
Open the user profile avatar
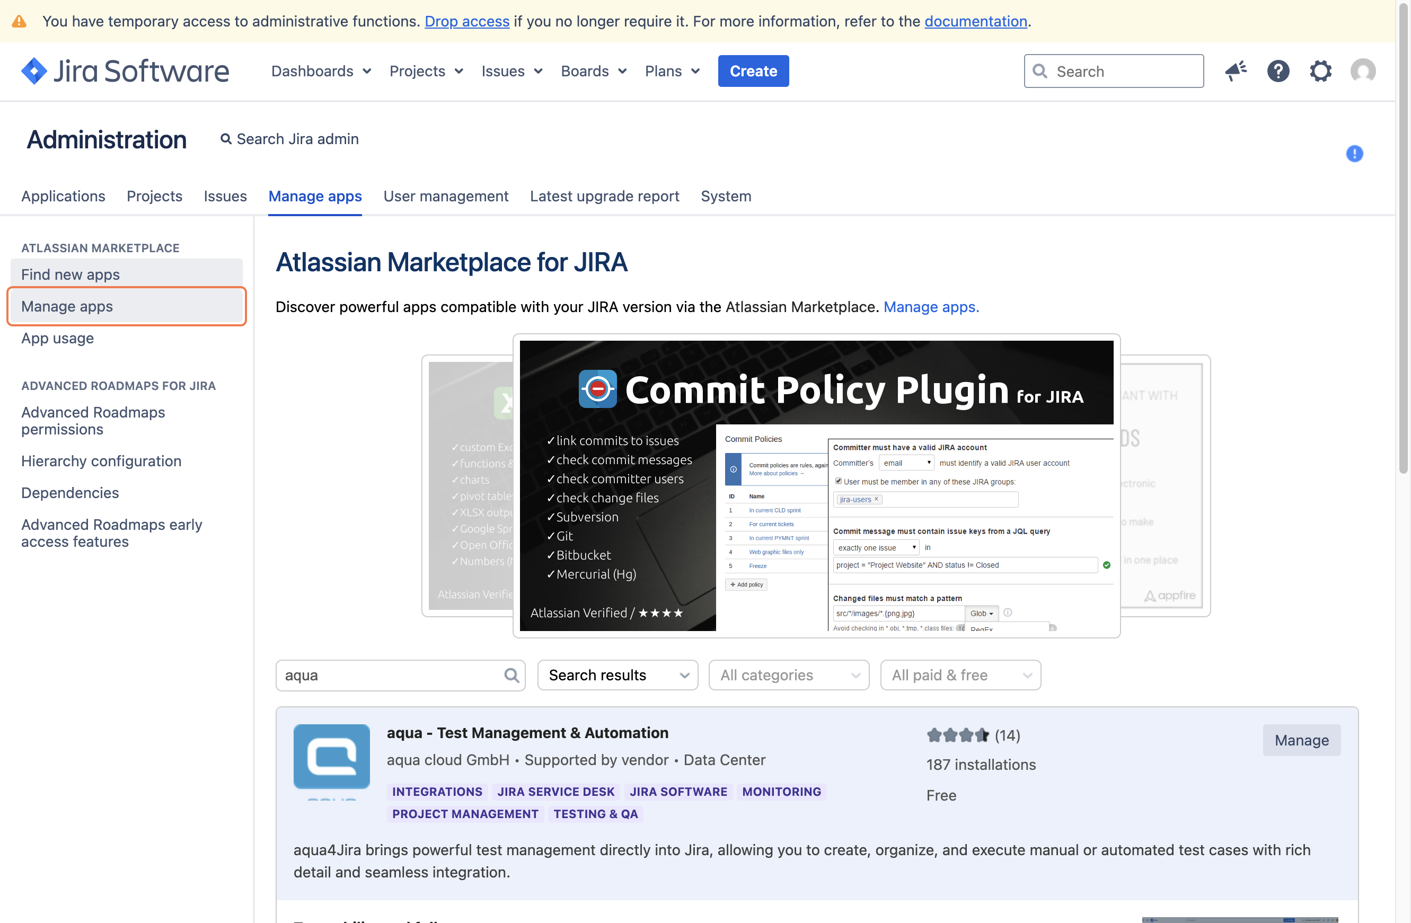[x=1362, y=71]
